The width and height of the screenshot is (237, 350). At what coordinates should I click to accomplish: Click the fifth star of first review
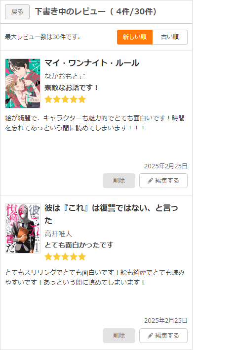point(82,99)
